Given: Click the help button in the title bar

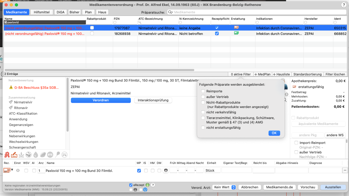Looking at the screenshot, I should [344, 5].
